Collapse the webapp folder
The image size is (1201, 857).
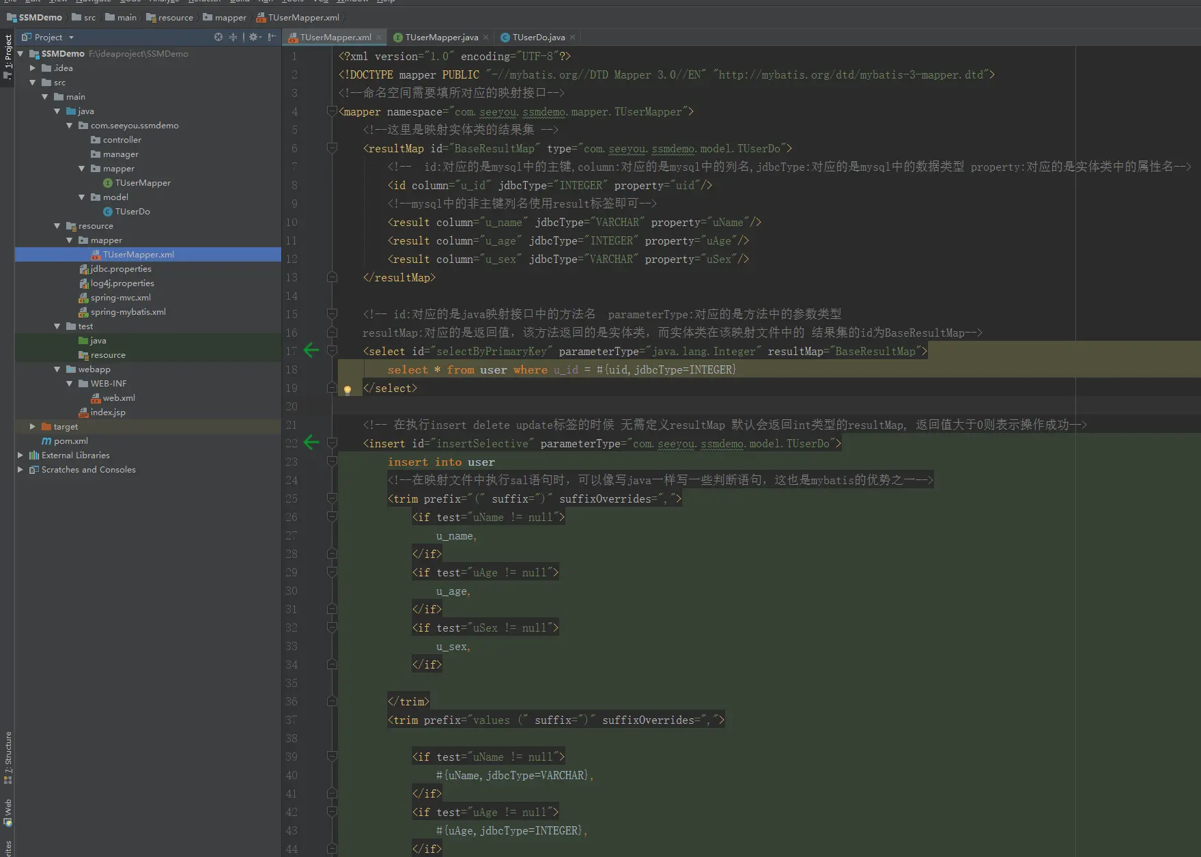tap(57, 369)
